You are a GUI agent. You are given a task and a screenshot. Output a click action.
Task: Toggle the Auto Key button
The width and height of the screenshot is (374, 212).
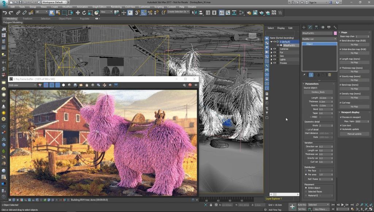tap(302, 205)
